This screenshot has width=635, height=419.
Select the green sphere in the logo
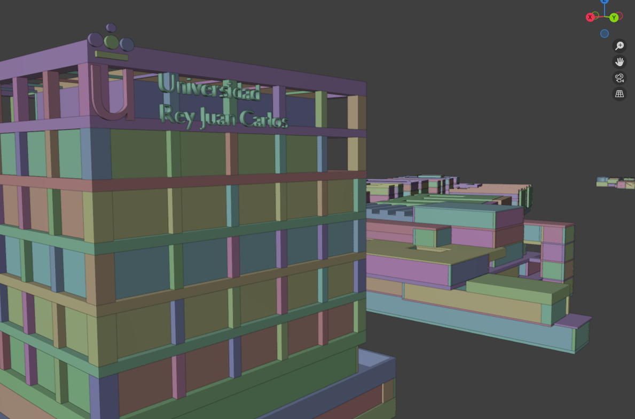[112, 41]
